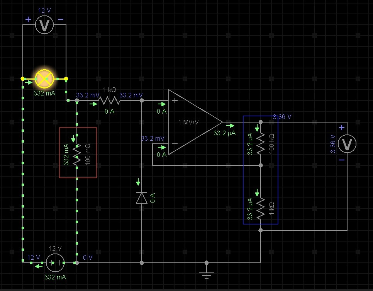The width and height of the screenshot is (373, 291).
Task: Select the top-left 12 V voltmeter
Action: click(x=44, y=25)
